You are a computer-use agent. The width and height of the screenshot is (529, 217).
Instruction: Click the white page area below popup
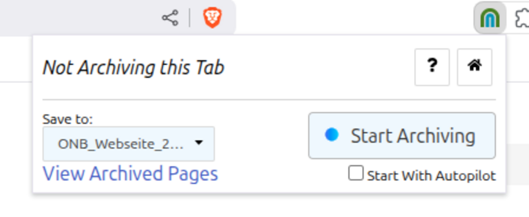264,206
